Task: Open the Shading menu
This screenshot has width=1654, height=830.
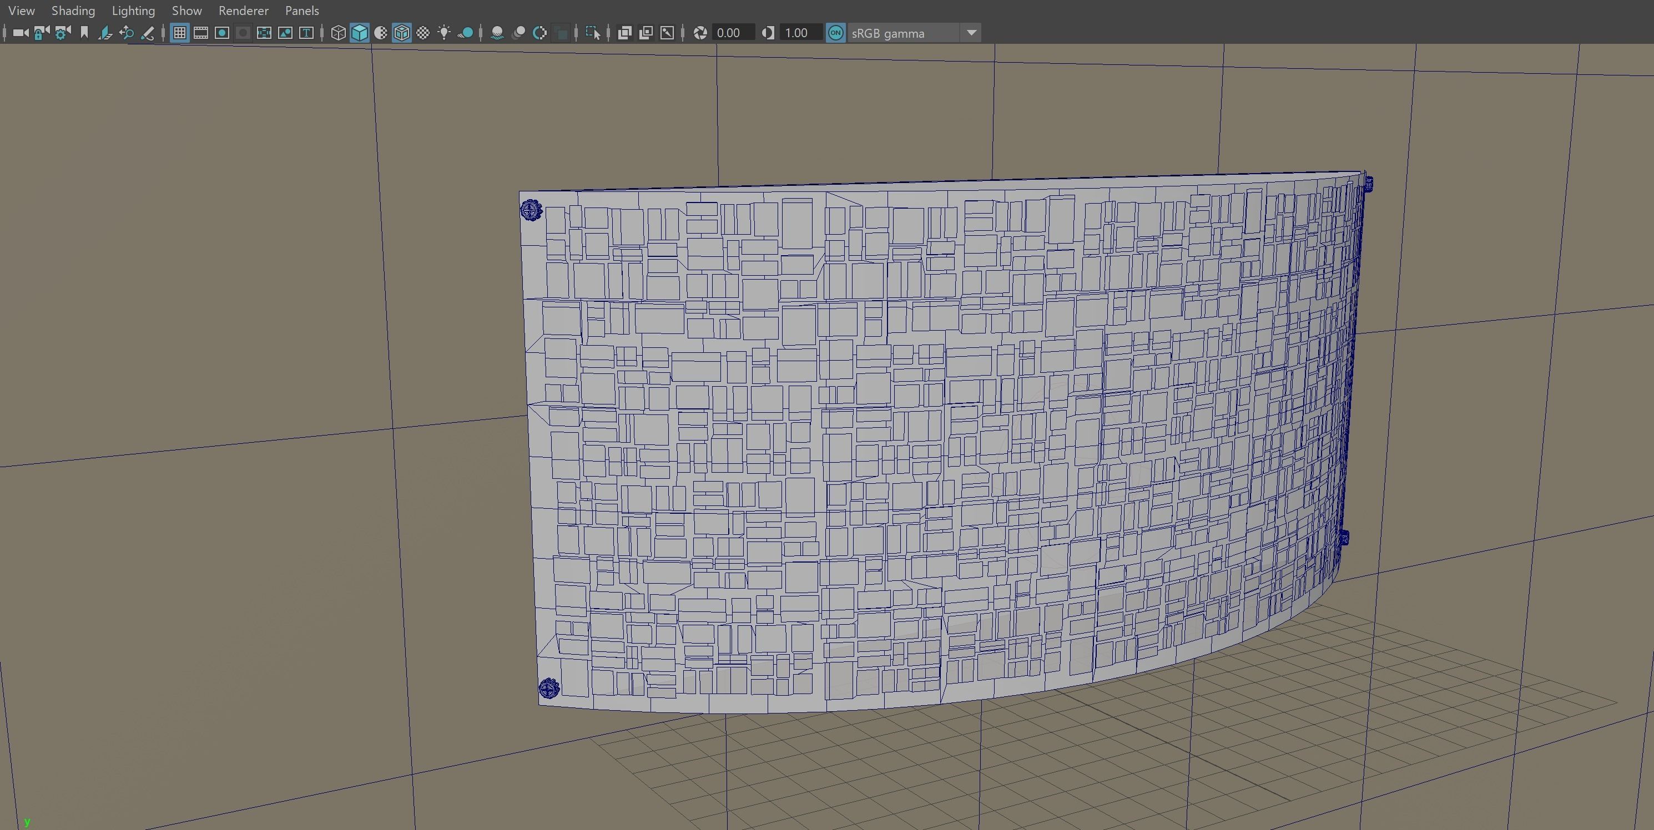Action: (73, 11)
